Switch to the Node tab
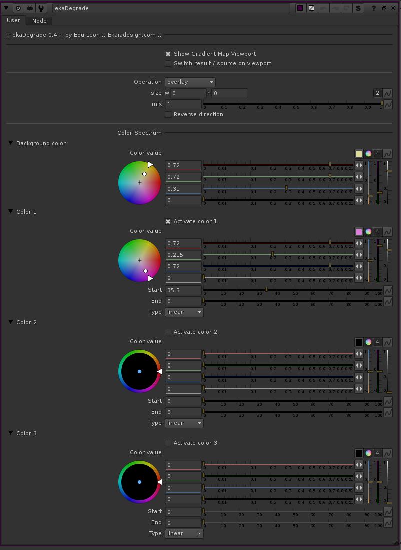 point(39,21)
